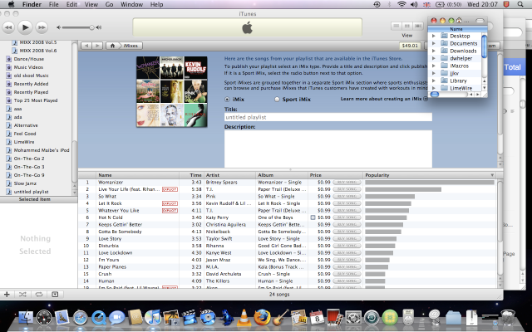Image resolution: width=532 pixels, height=332 pixels.
Task: Open the Go menu
Action: 105,5
